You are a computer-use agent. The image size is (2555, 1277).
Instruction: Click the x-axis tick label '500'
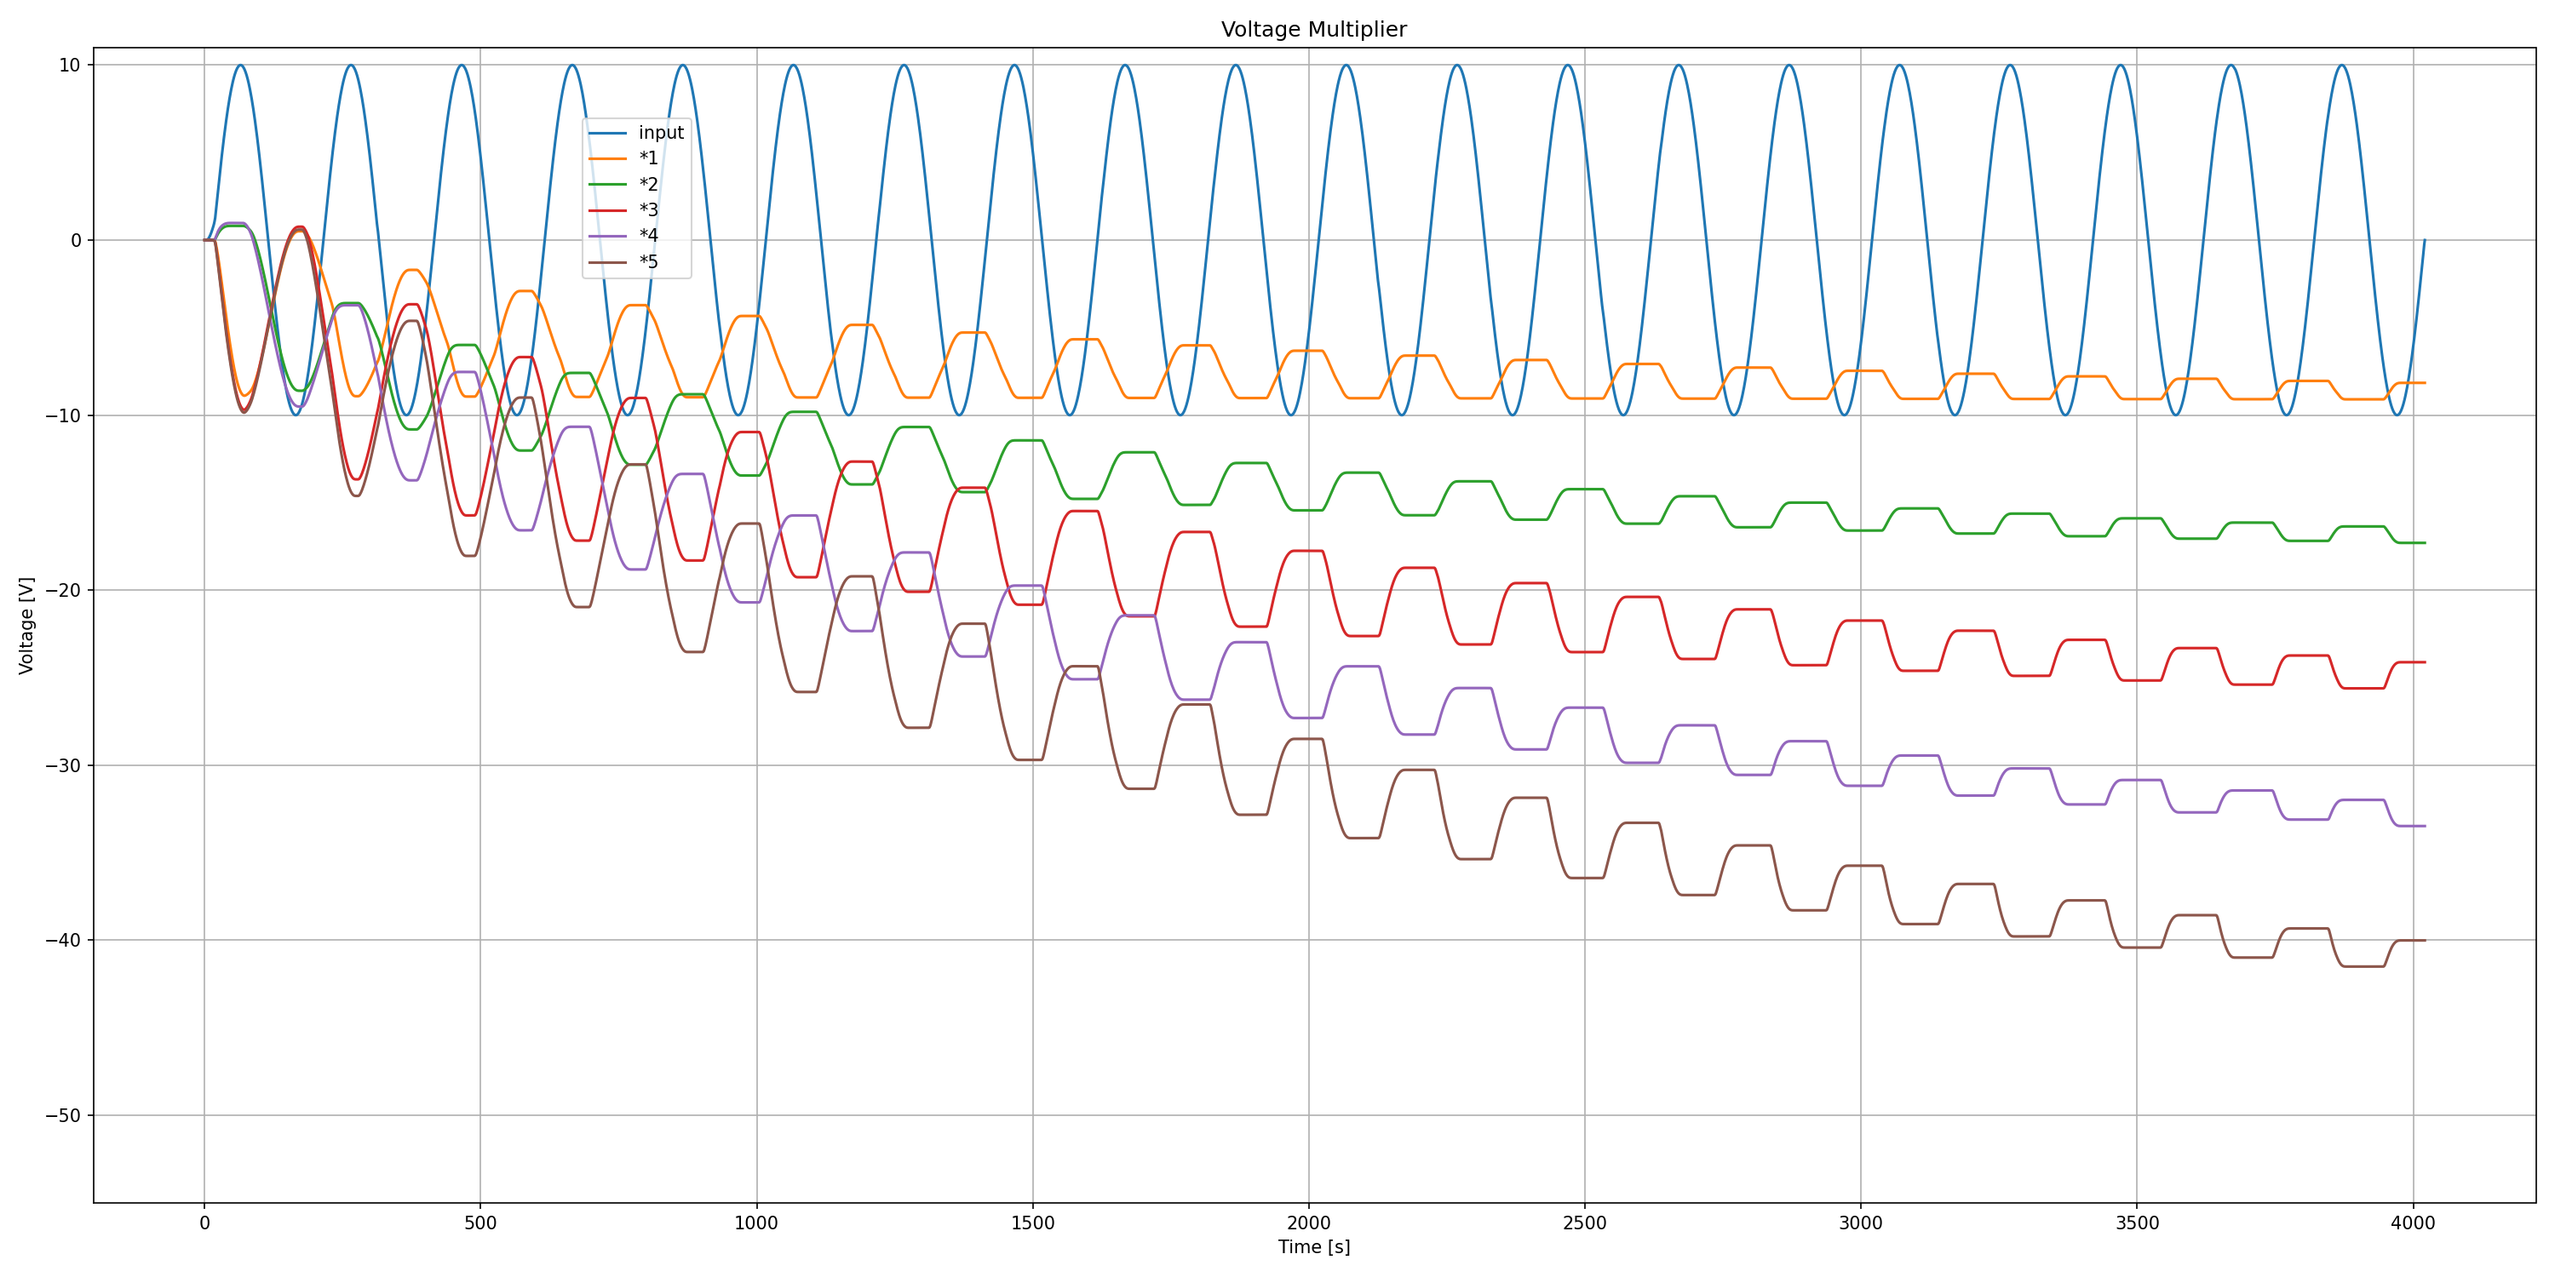point(480,1223)
